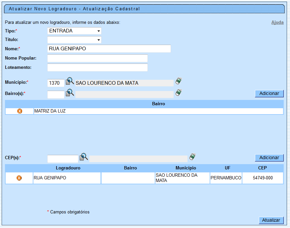Open the CEP search magnifier icon
This screenshot has height=228, width=290.
(84, 157)
